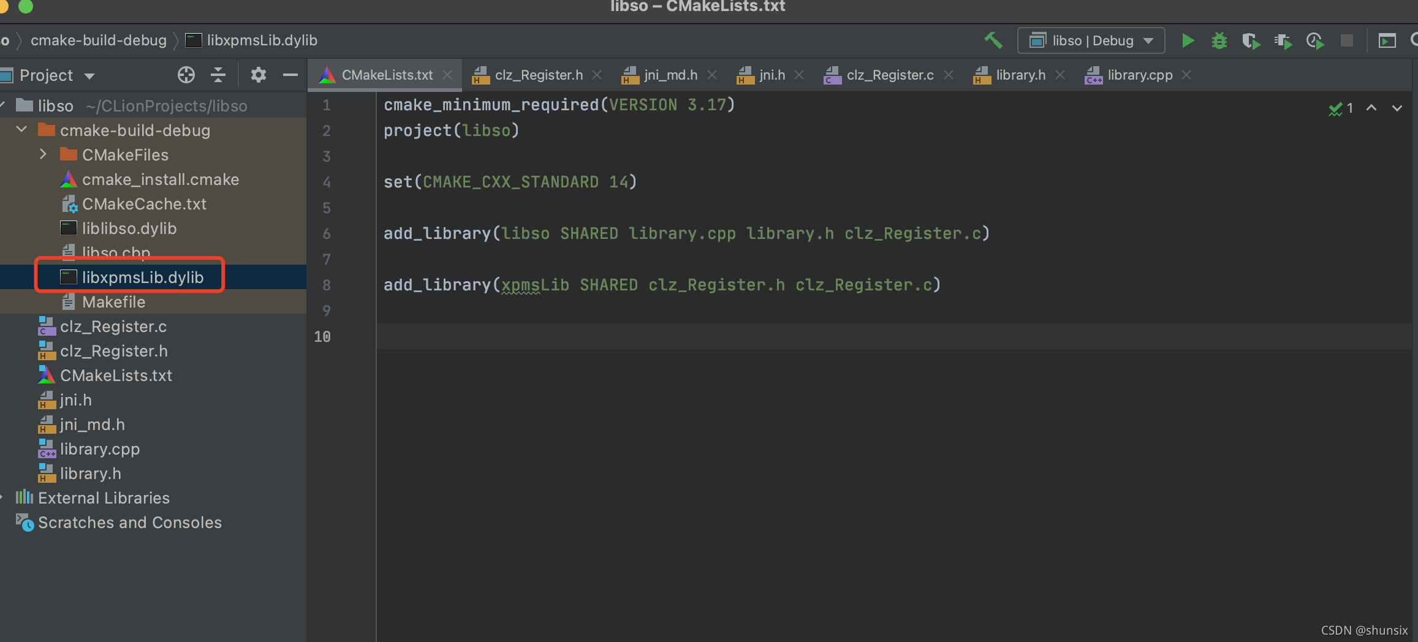Open jni.h from the project tree

153,400
